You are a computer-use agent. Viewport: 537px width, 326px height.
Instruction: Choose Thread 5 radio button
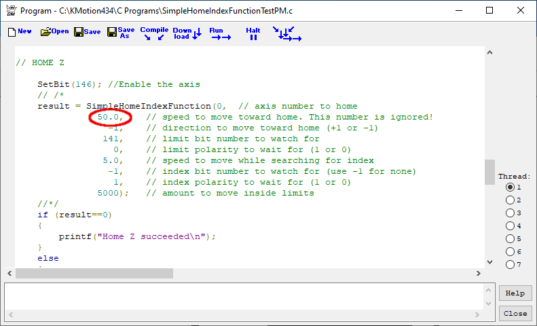[510, 239]
